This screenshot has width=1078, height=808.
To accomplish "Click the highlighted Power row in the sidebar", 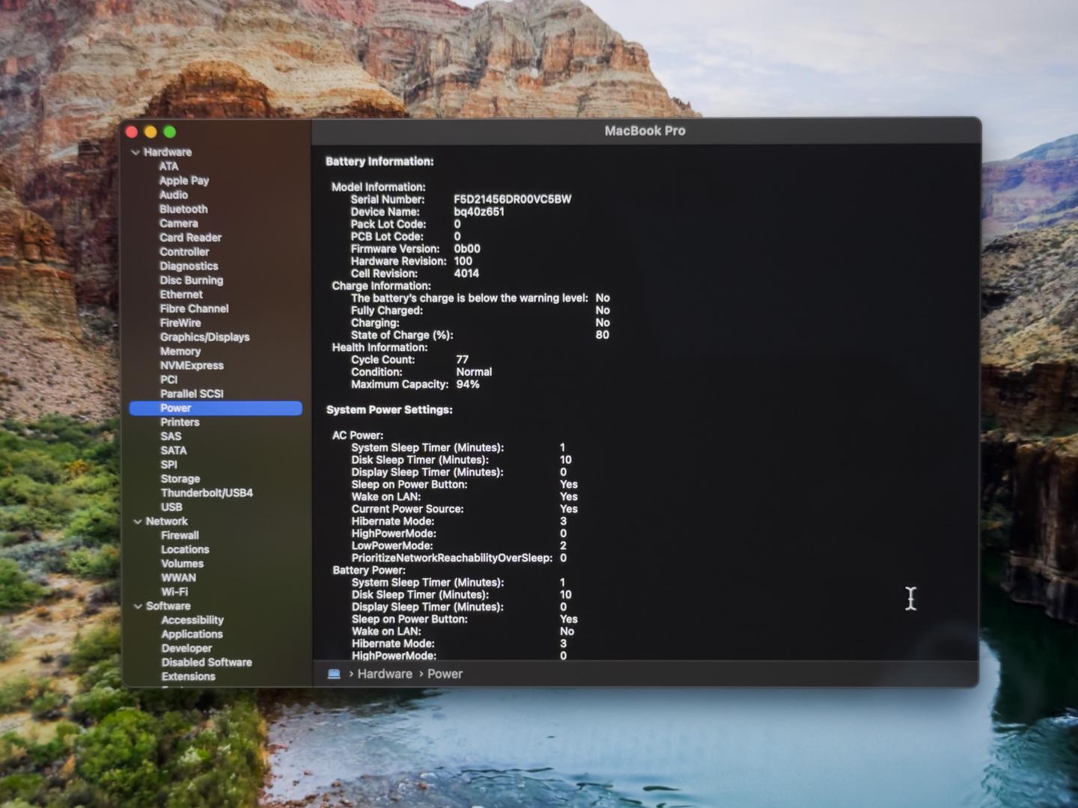I will tap(216, 408).
